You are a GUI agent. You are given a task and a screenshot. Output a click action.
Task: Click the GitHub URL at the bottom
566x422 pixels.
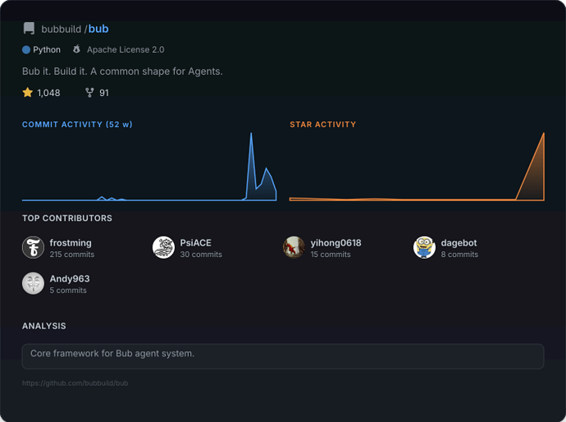75,383
